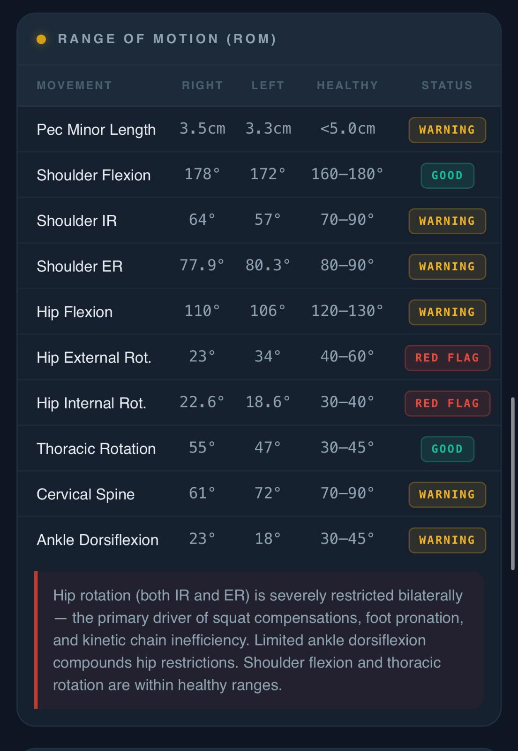Click the Pec Minor Length WARNING badge
The height and width of the screenshot is (751, 518).
pyautogui.click(x=447, y=130)
